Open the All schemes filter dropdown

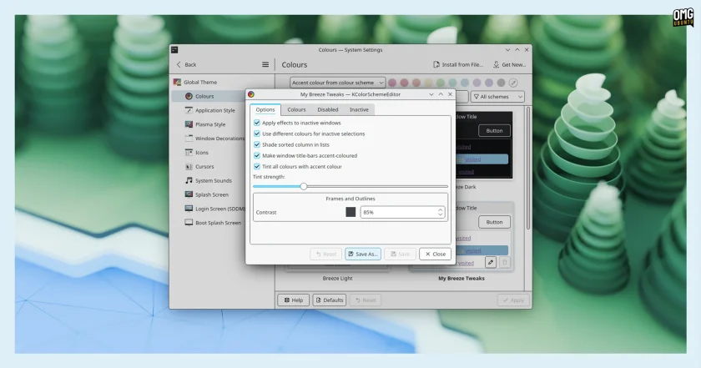(497, 97)
